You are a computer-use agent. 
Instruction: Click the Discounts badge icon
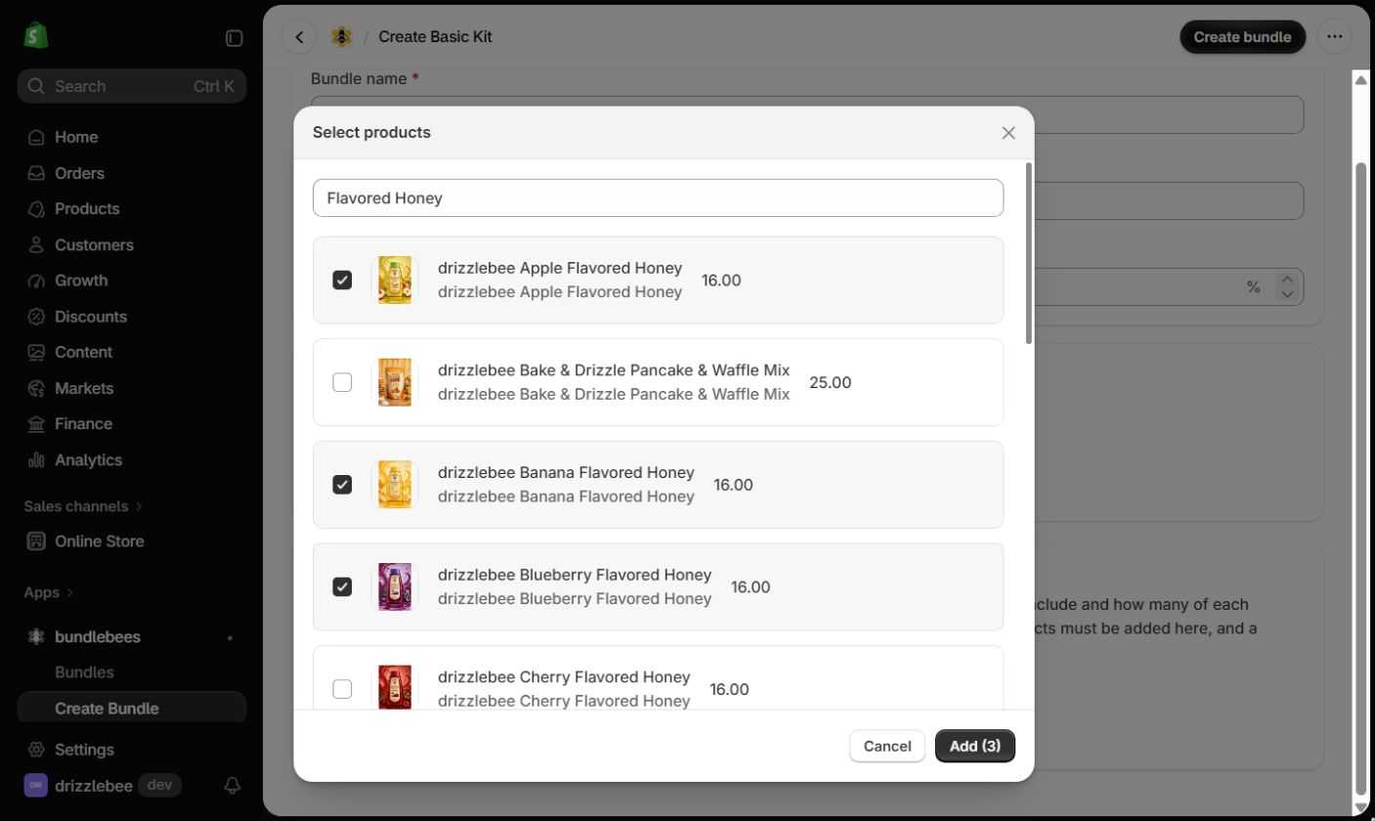click(36, 317)
